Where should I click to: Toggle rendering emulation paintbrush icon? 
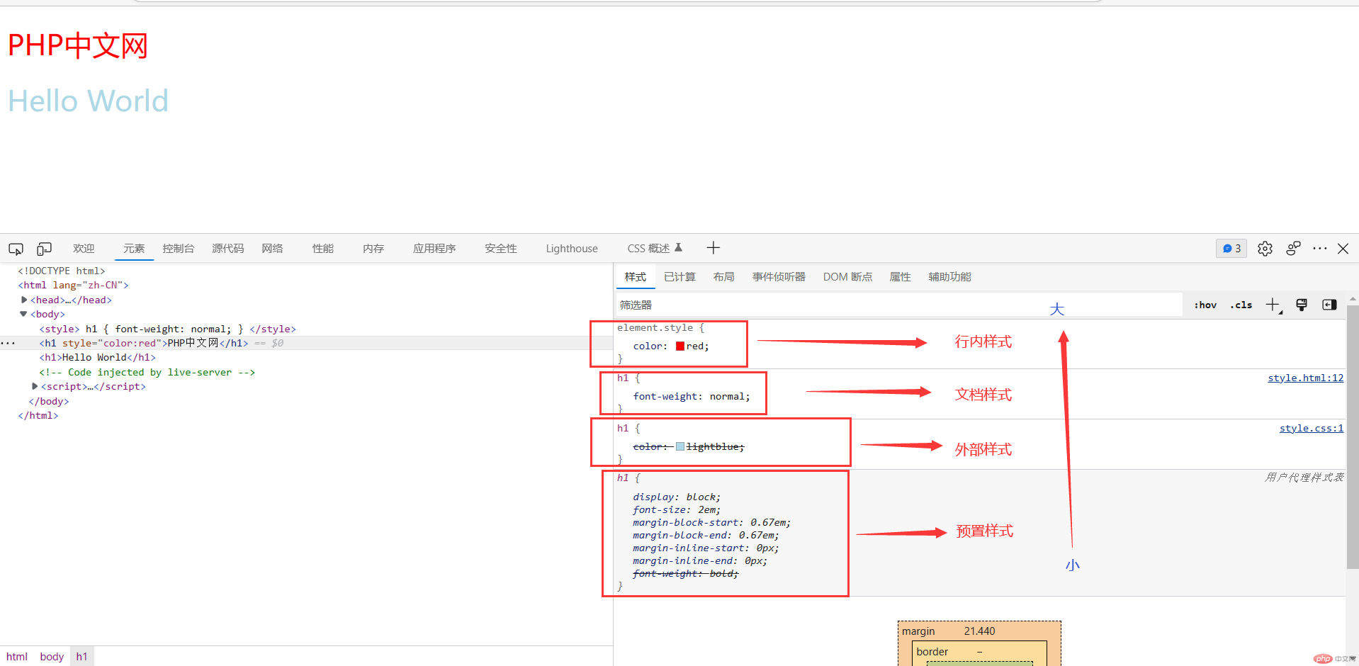coord(1302,305)
